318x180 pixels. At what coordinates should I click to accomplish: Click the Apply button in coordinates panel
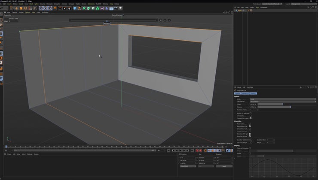224,166
